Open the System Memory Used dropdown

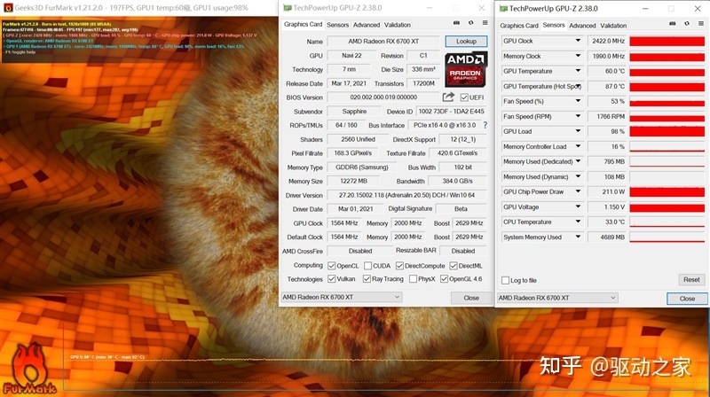[578, 237]
